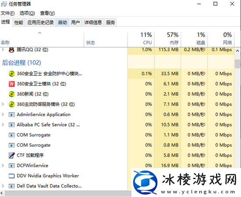
Task: Open the 查看(V) menu
Action: [x=47, y=13]
